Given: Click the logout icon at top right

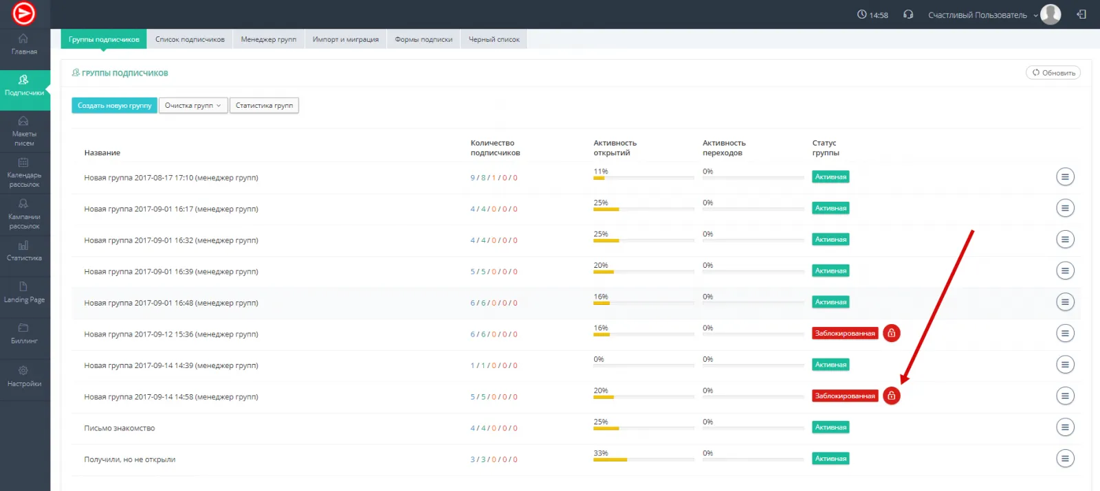Looking at the screenshot, I should pyautogui.click(x=1081, y=14).
